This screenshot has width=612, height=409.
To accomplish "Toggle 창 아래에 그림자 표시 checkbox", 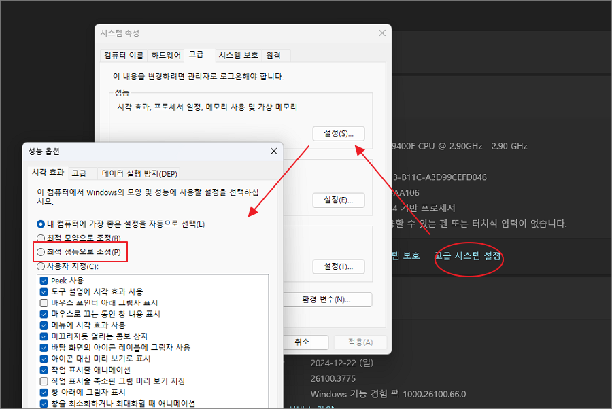I will click(44, 392).
